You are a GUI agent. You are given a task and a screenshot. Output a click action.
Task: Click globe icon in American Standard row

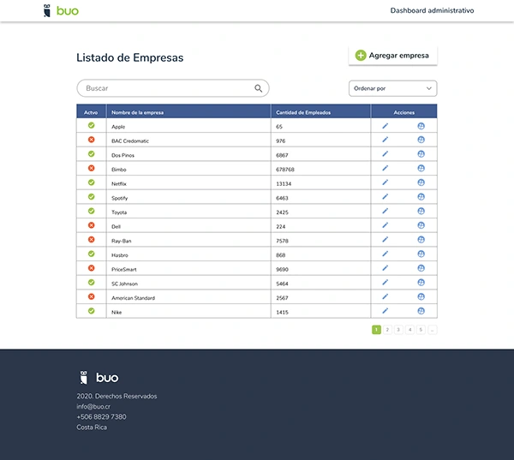[421, 296]
